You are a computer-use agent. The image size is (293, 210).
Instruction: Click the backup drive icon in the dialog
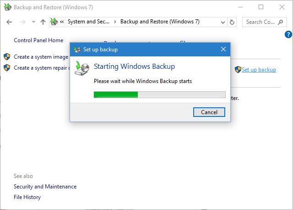[x=82, y=68]
